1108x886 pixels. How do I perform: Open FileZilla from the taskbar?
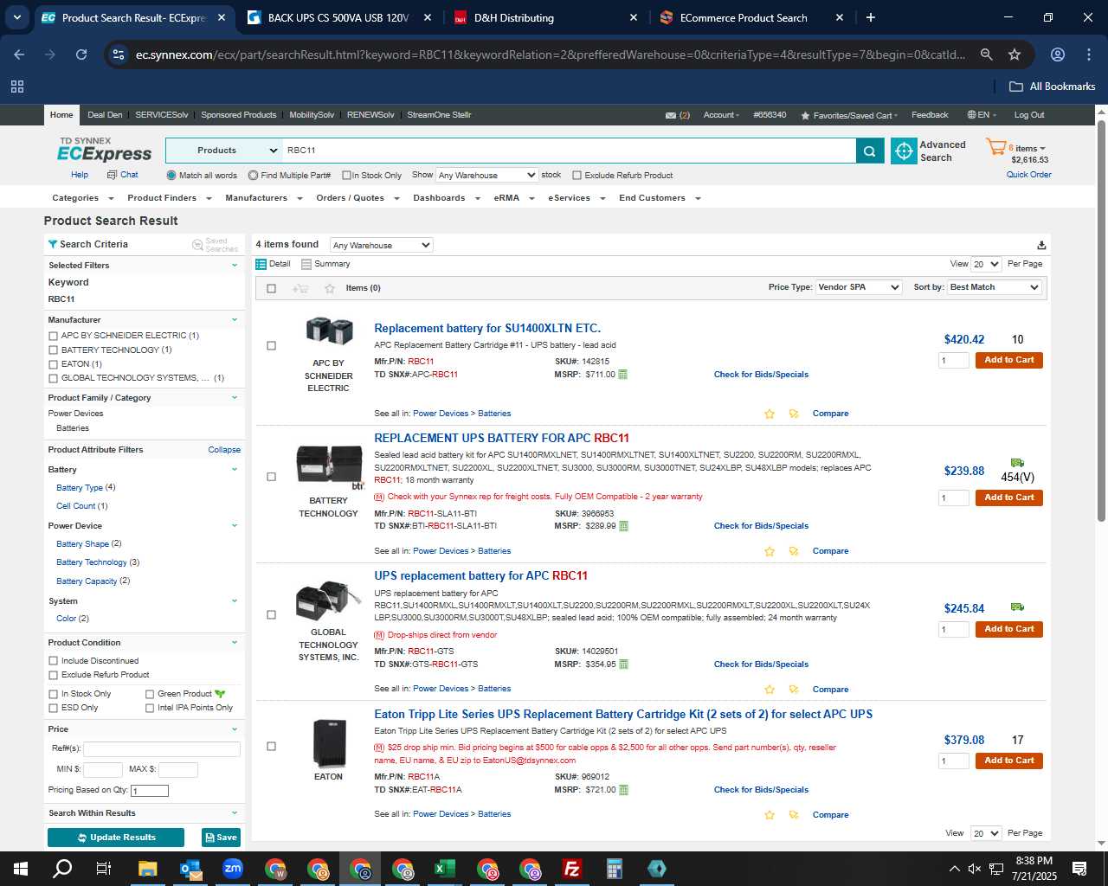pos(572,869)
